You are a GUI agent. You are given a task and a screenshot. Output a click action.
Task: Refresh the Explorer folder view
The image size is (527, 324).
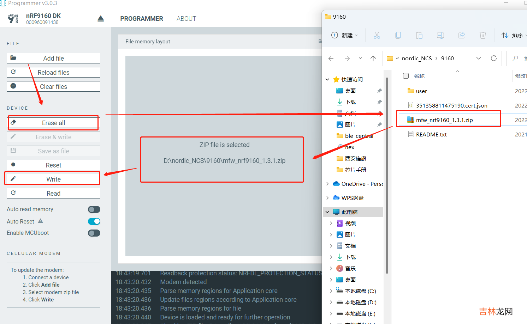(x=494, y=58)
